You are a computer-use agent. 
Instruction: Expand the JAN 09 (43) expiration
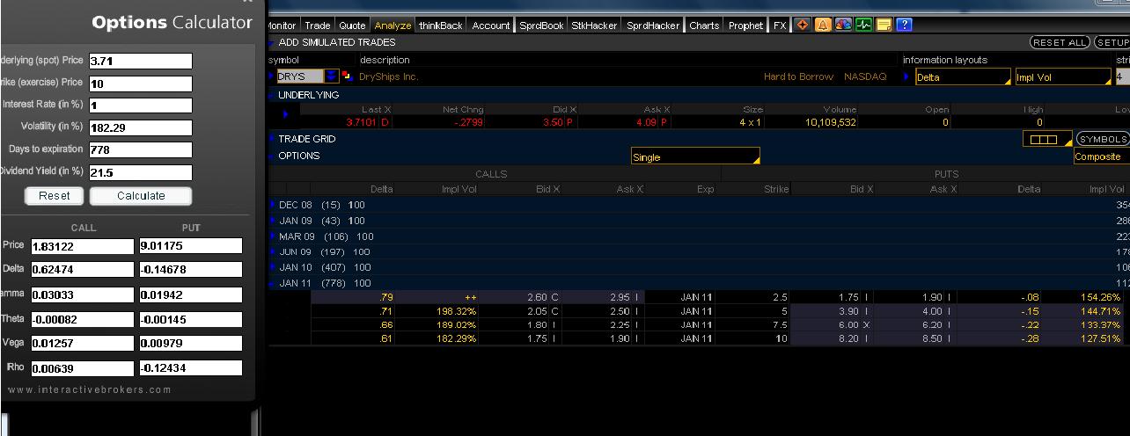click(x=273, y=221)
